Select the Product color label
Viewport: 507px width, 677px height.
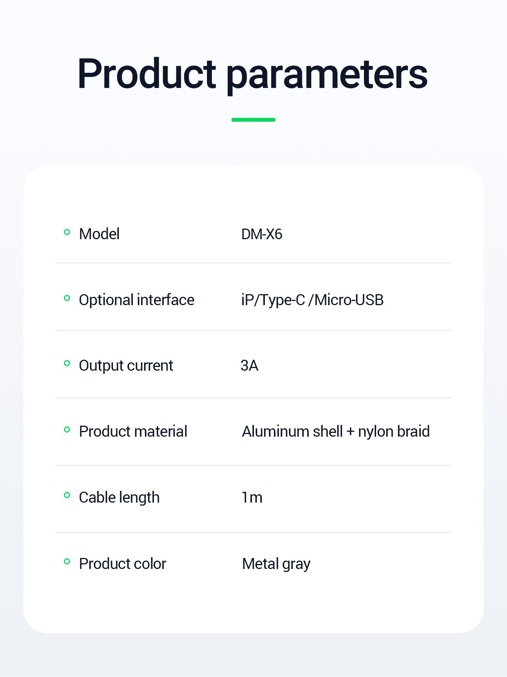(123, 564)
